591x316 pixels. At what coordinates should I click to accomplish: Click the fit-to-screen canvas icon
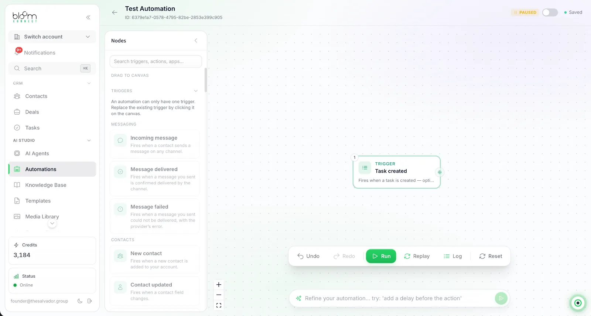coord(219,305)
